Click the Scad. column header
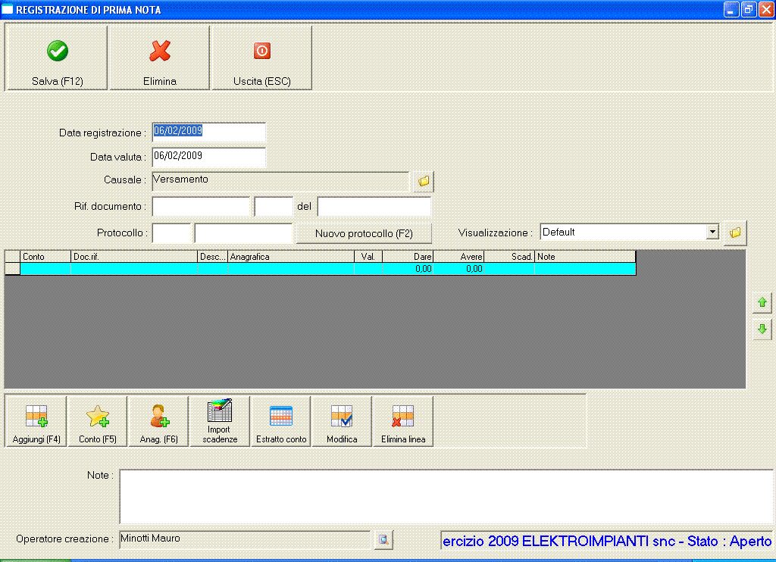This screenshot has height=562, width=776. tap(509, 257)
